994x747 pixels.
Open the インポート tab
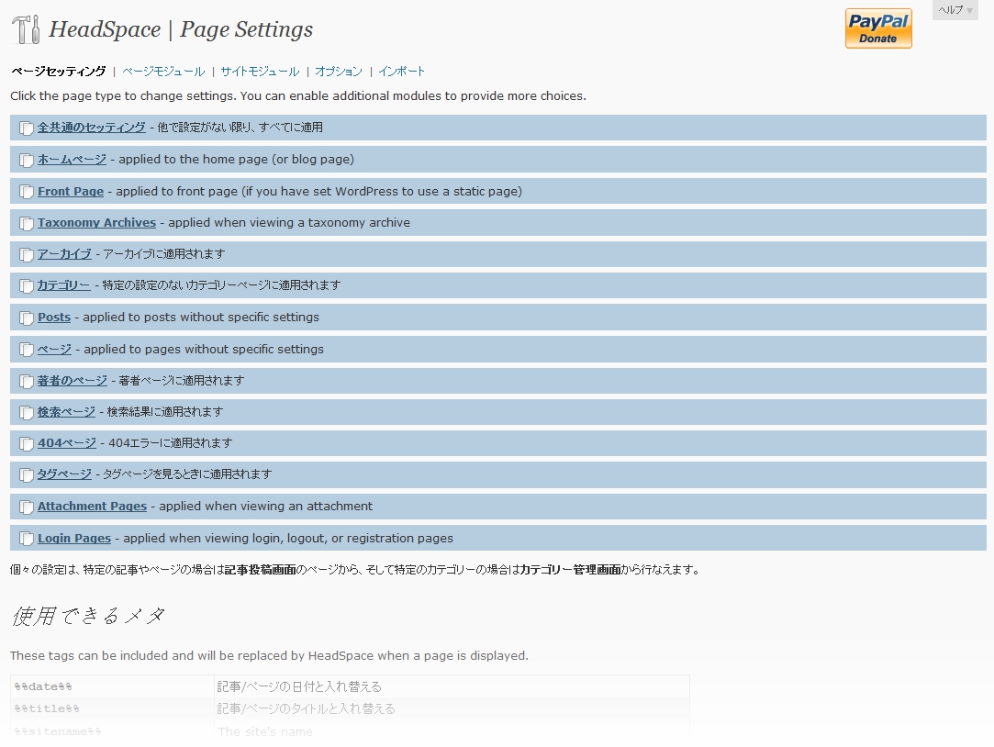[x=401, y=71]
